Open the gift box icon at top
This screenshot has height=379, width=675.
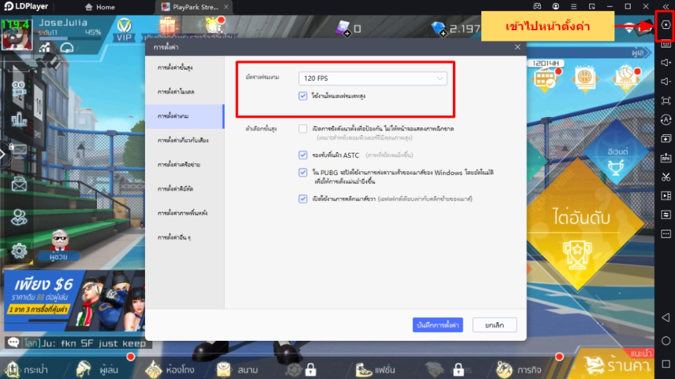click(x=168, y=26)
